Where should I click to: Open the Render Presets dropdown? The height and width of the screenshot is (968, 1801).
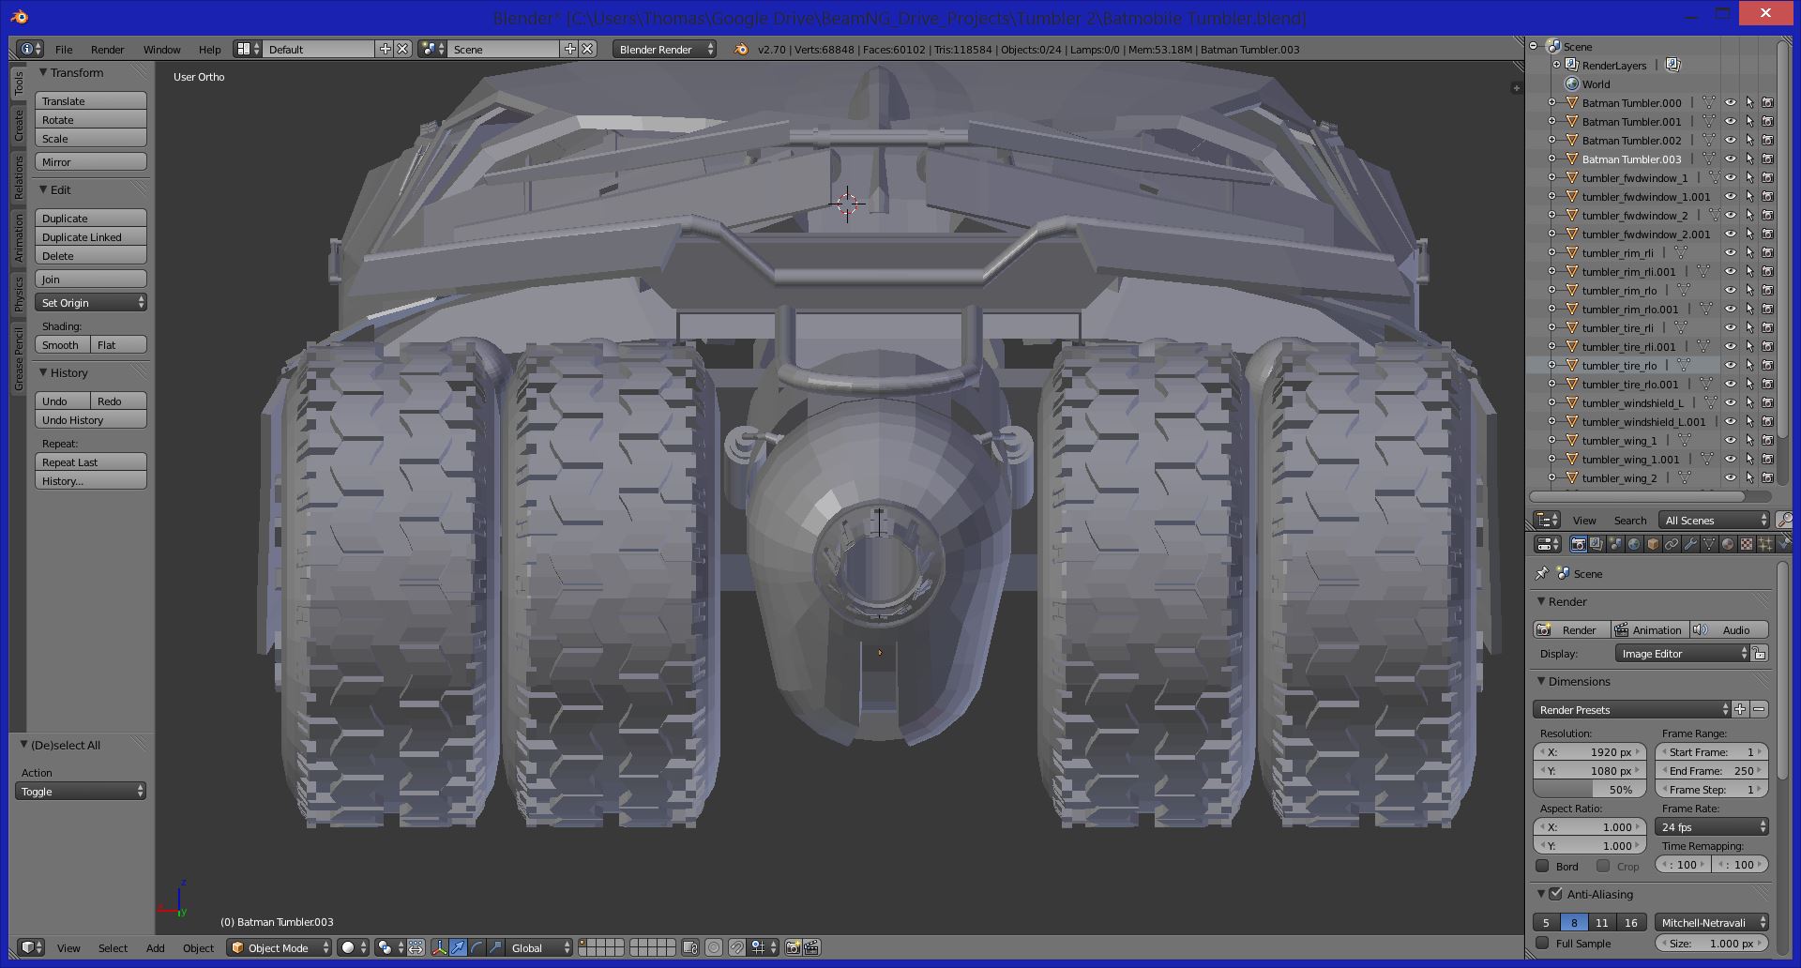pos(1631,709)
